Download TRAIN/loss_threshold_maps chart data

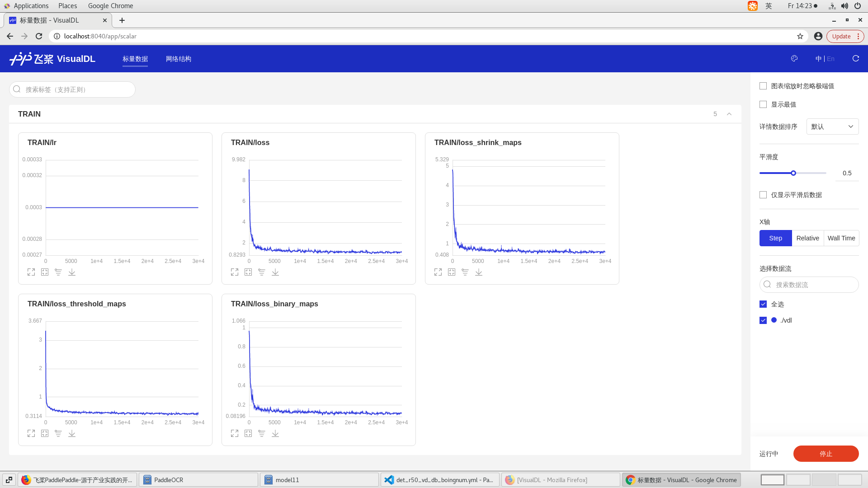(72, 433)
